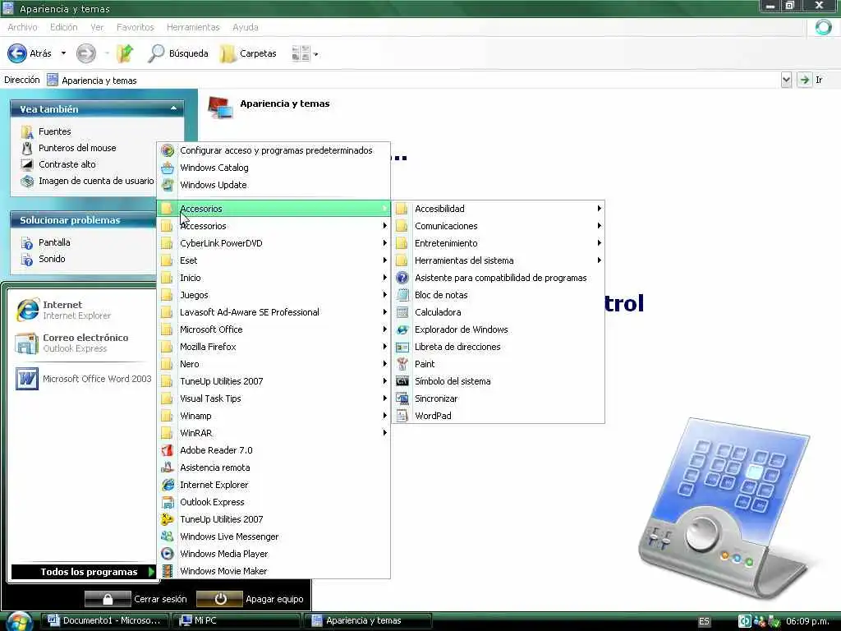This screenshot has height=631, width=841.
Task: Expand the Entretenimiento submenu
Action: tap(499, 243)
